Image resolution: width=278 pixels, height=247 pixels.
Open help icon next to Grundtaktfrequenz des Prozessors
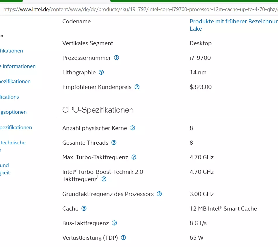159,194
